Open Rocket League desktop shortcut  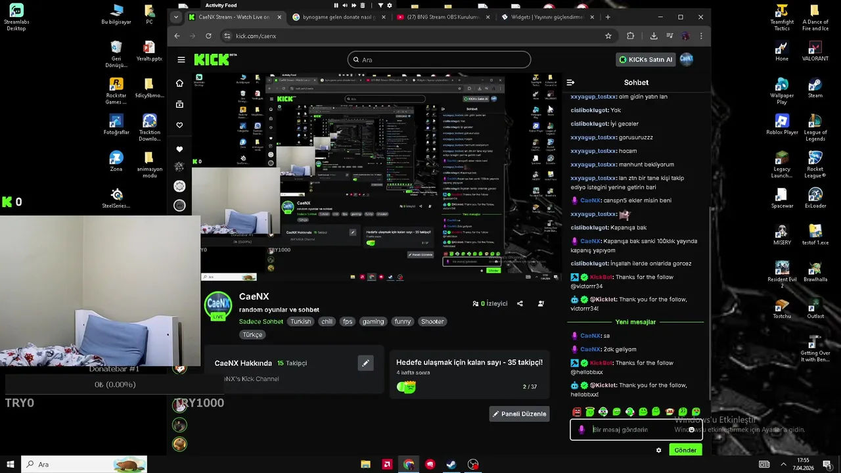815,164
